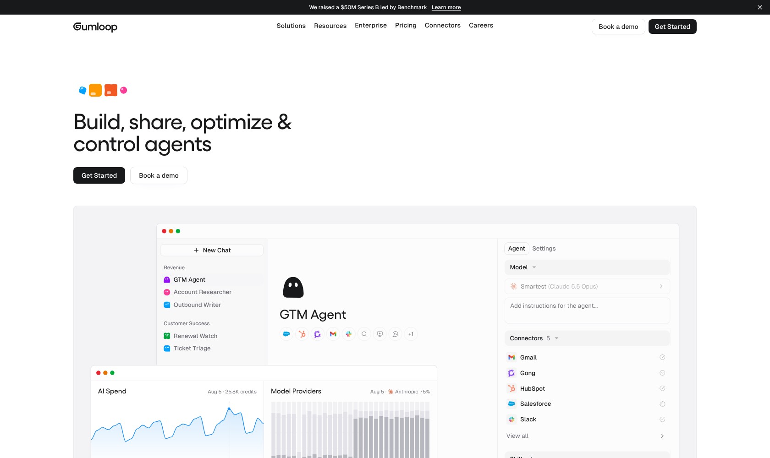Start a New Chat
Viewport: 770px width, 458px height.
click(212, 250)
